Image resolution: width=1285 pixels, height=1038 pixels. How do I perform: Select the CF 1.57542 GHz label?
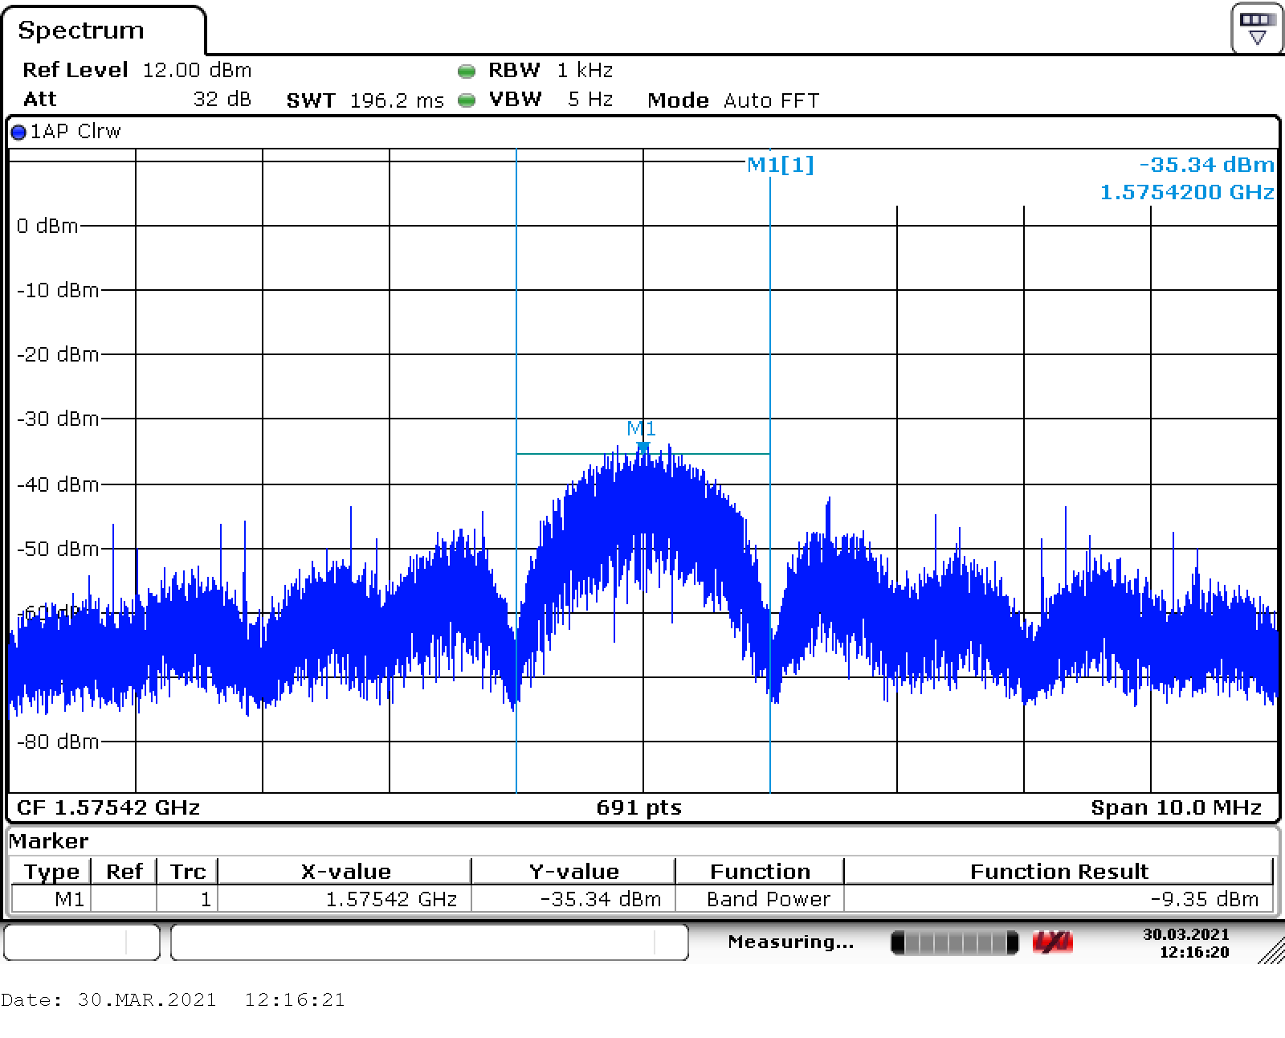[x=108, y=807]
